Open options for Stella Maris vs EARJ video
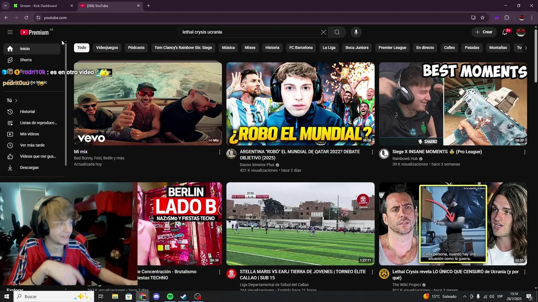The image size is (538, 302). tap(372, 272)
